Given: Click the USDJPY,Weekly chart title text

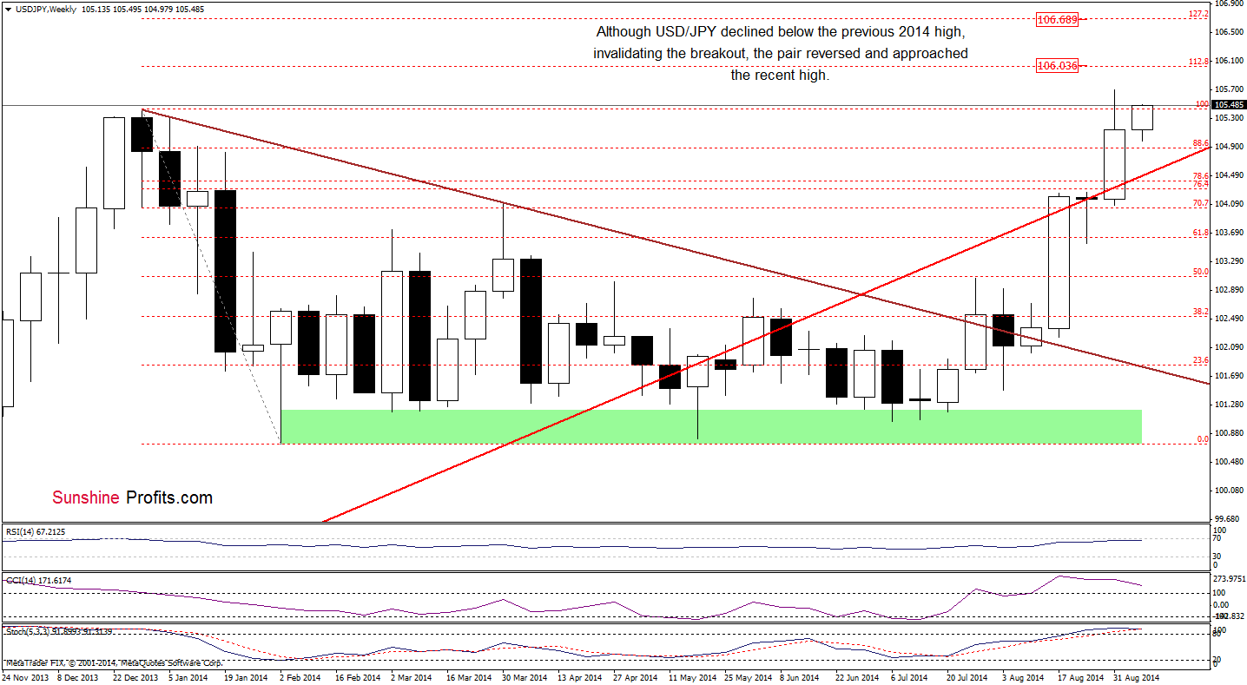Looking at the screenshot, I should [x=45, y=8].
